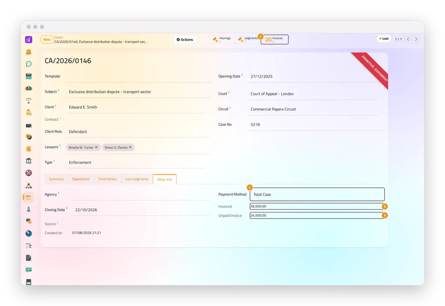The width and height of the screenshot is (445, 306).
Task: Open the blue gauge dial icon
Action: (x=29, y=234)
